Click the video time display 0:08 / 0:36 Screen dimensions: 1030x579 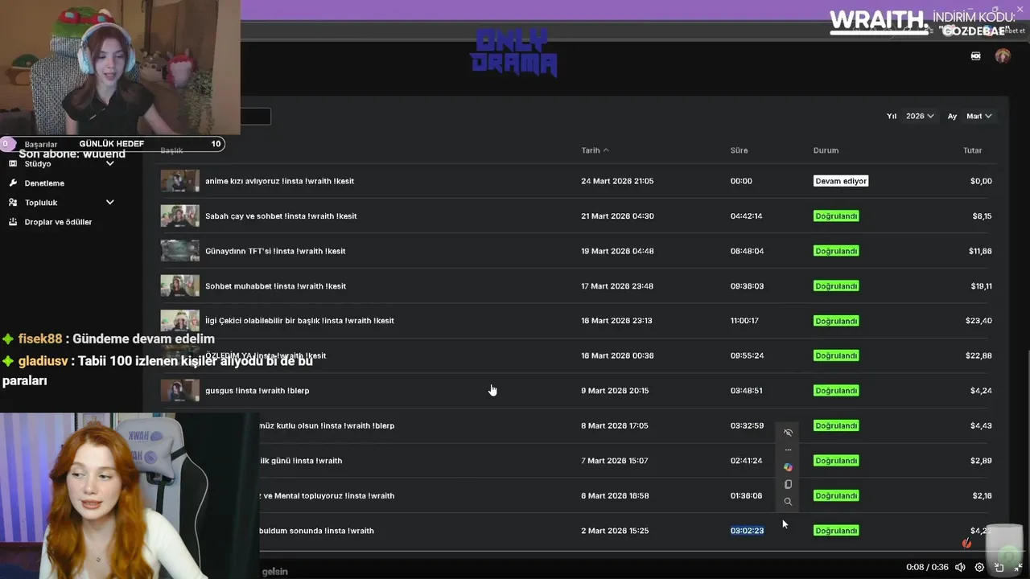click(927, 567)
